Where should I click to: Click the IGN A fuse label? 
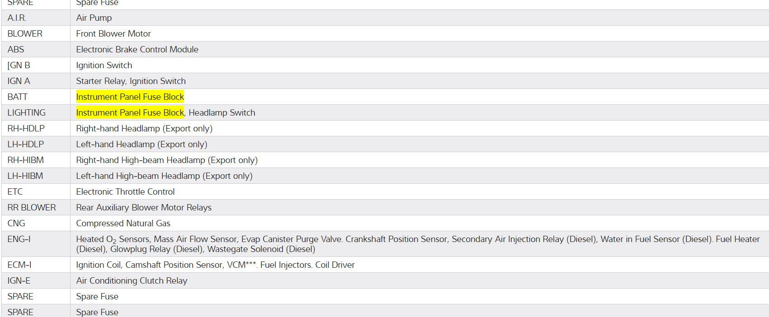pyautogui.click(x=19, y=81)
